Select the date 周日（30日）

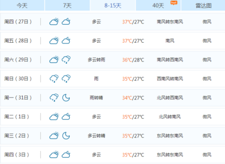[18, 79]
